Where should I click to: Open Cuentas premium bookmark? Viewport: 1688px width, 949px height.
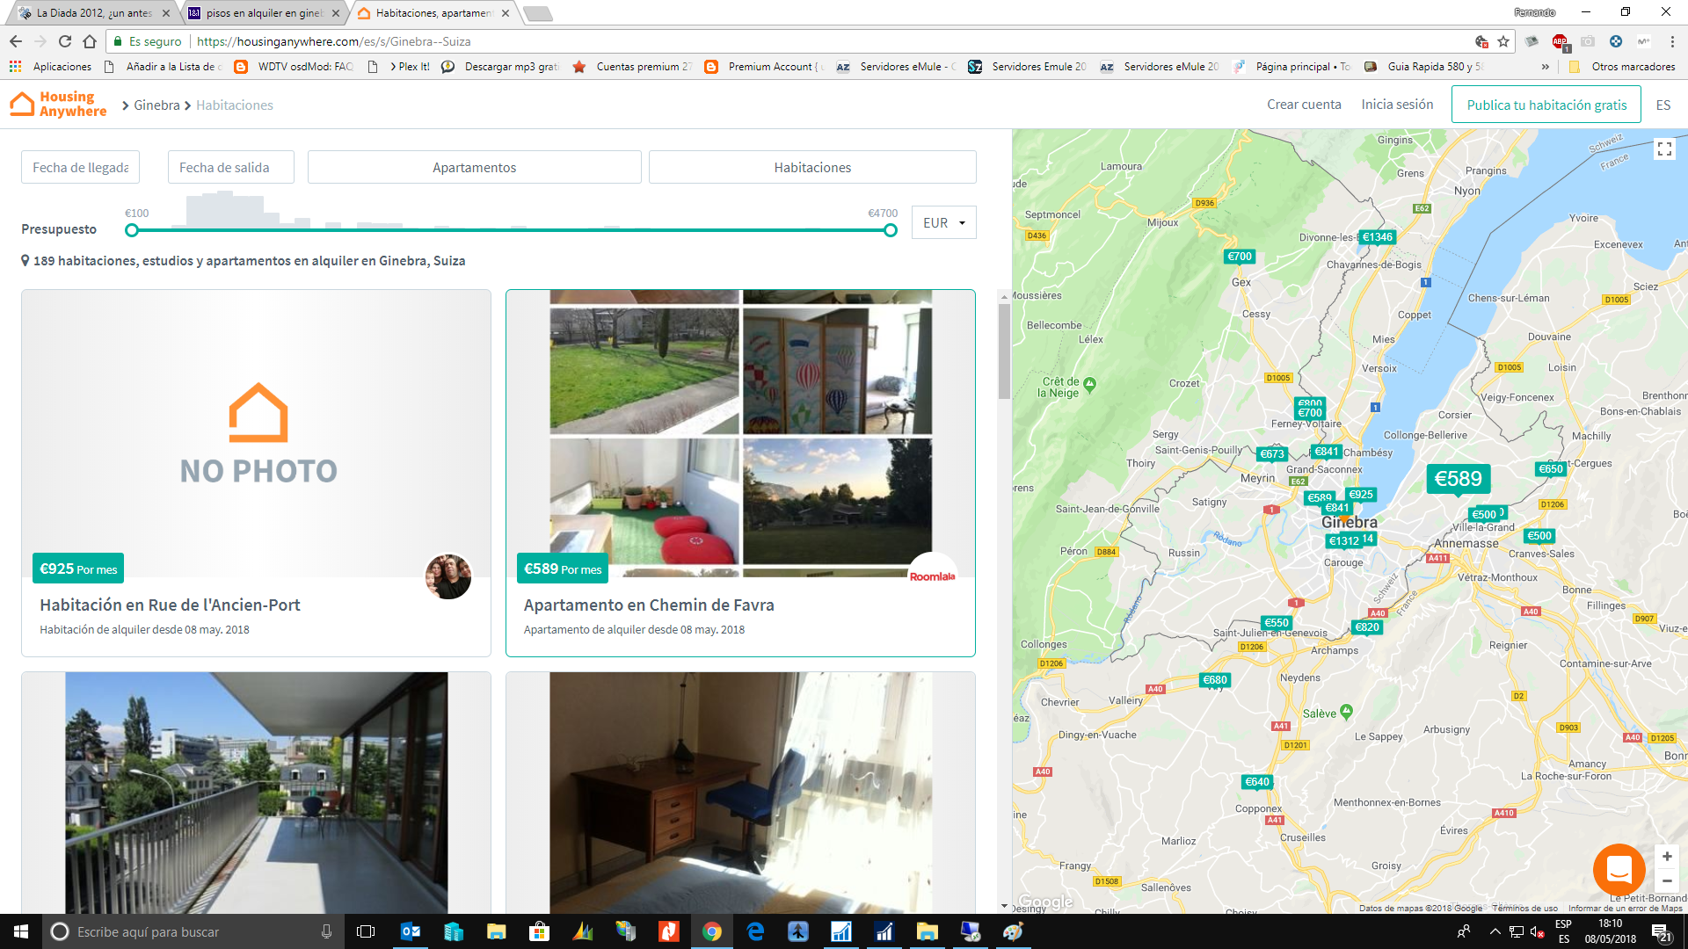[632, 67]
